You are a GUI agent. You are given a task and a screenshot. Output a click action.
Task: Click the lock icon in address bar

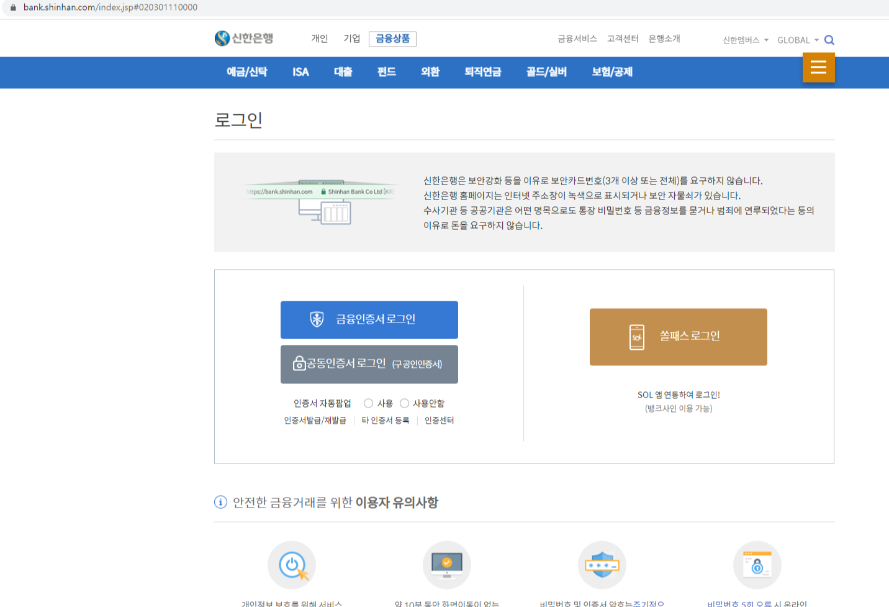[13, 7]
